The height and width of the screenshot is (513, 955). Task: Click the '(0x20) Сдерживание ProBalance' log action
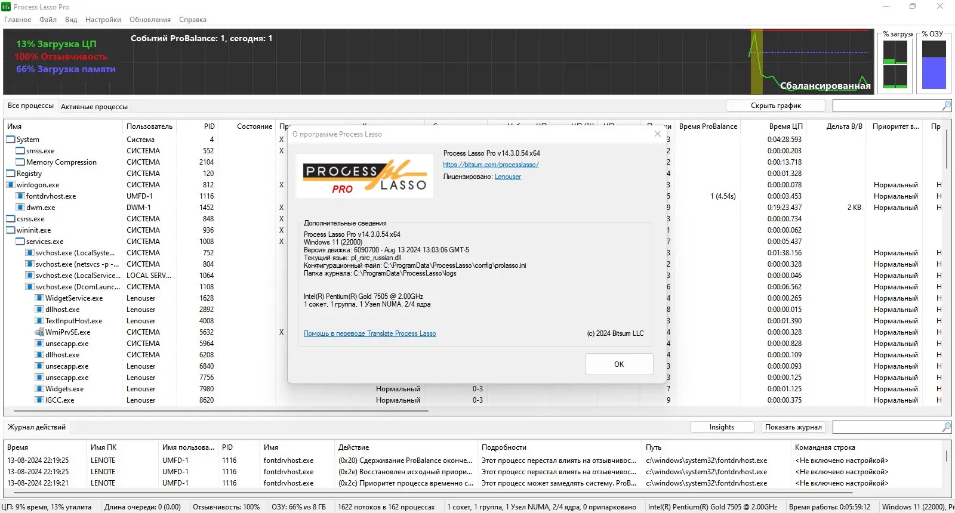405,461
